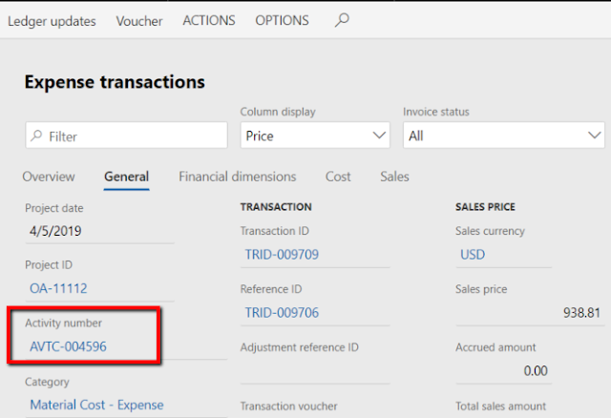The height and width of the screenshot is (418, 611).
Task: Open the Financial dimensions tab
Action: point(237,177)
